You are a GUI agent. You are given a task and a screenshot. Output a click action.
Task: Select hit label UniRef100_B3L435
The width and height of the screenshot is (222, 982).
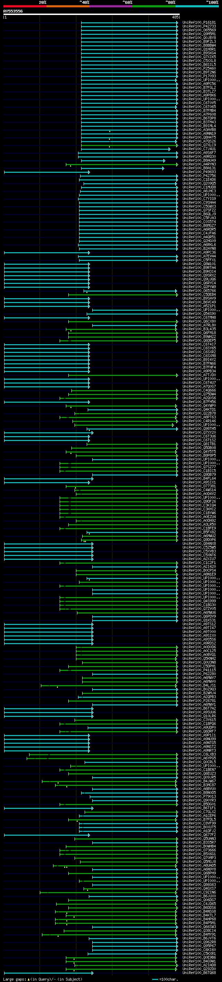(x=199, y=329)
